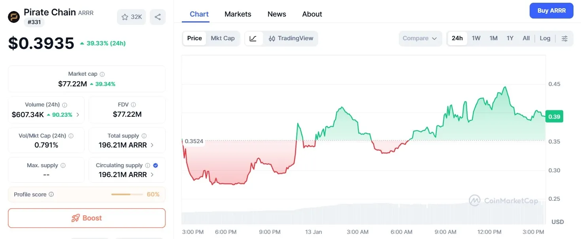This screenshot has height=239, width=581.
Task: Switch chart to Mkt Cap view
Action: click(x=223, y=38)
